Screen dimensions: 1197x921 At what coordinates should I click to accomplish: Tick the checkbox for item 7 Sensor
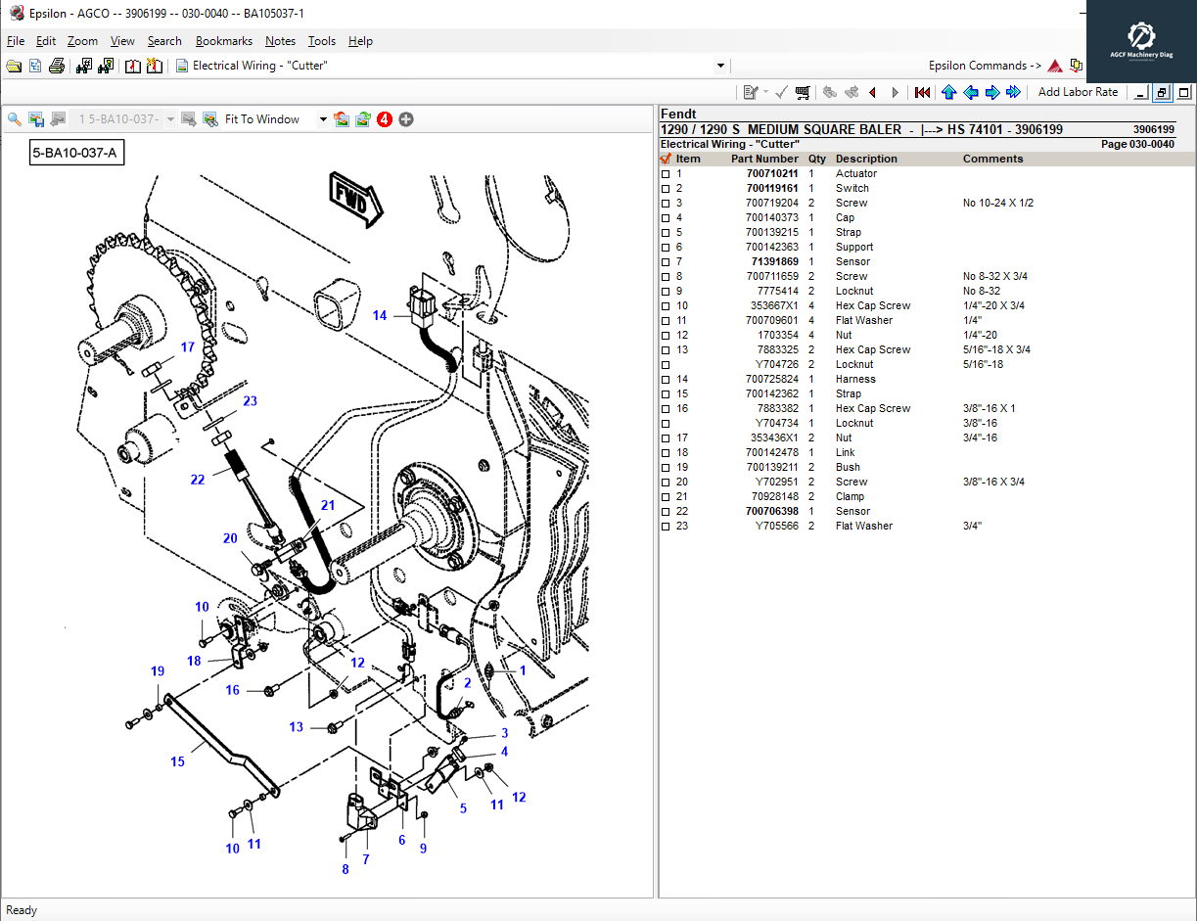(666, 262)
